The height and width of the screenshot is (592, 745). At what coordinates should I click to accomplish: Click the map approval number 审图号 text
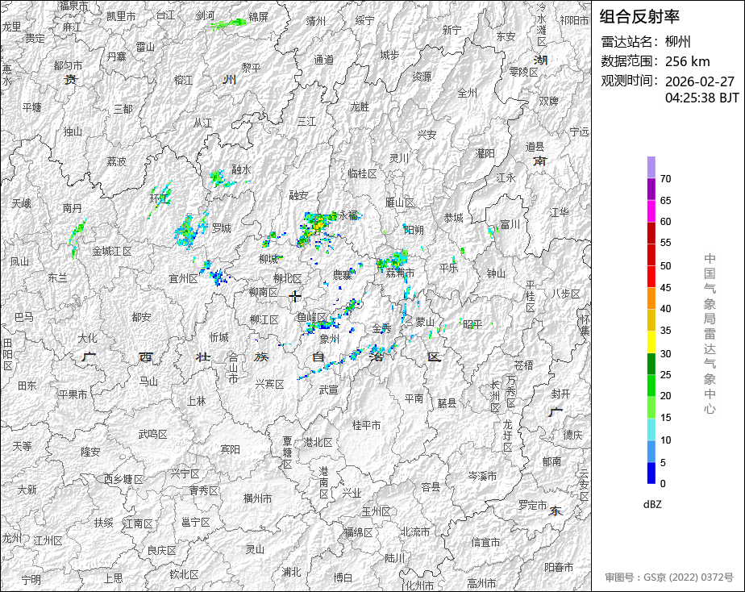[669, 577]
